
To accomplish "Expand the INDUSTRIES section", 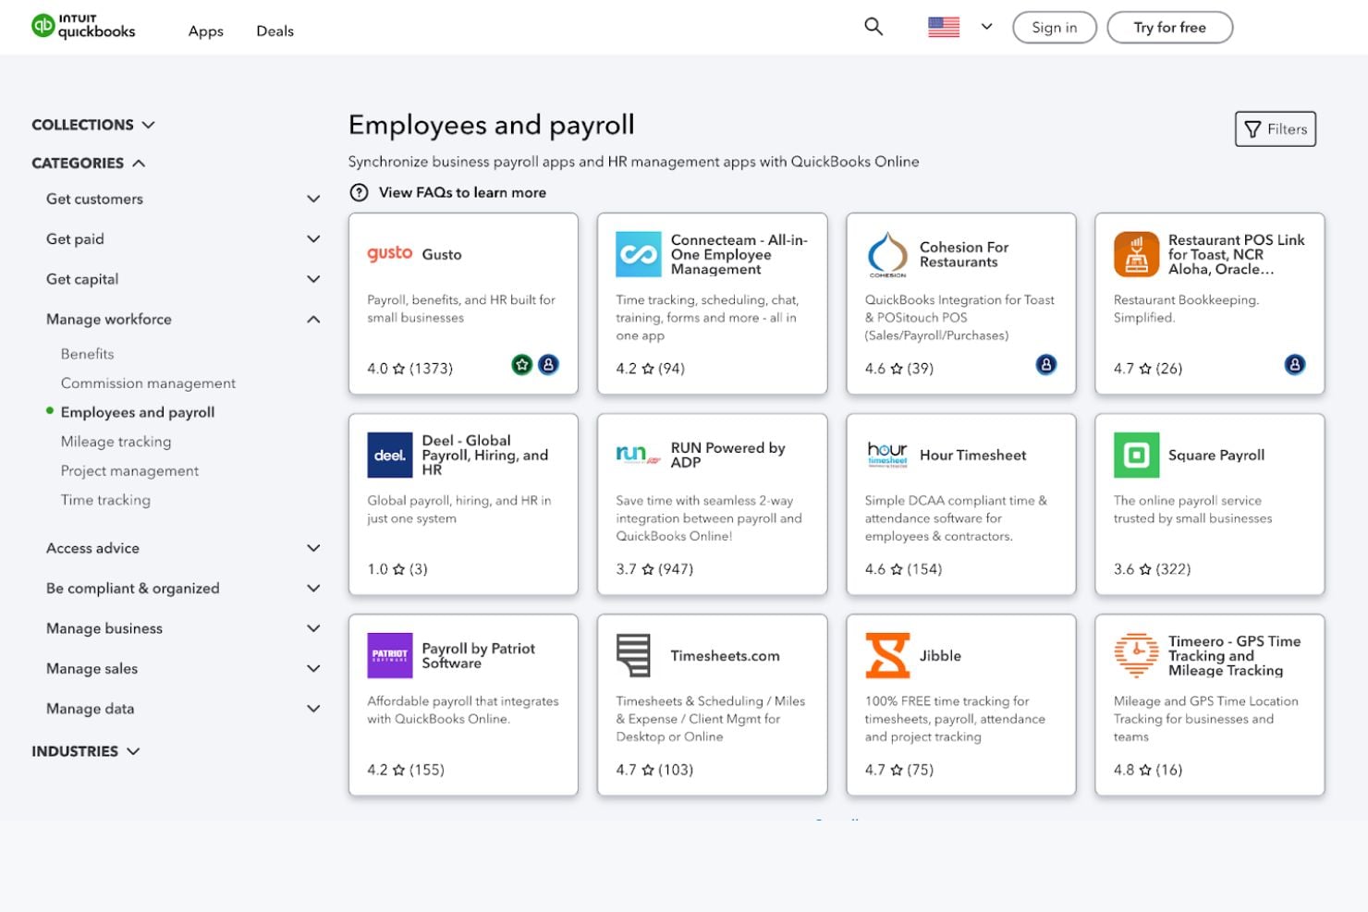I will [x=86, y=751].
